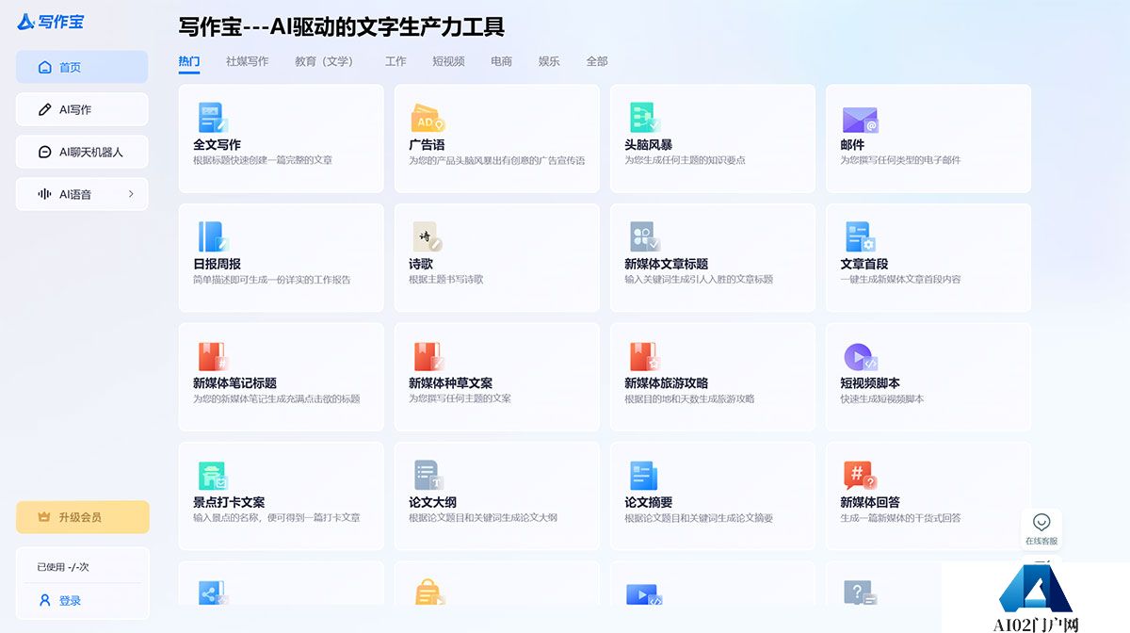Click the 已使用 -/-次 usage text
The height and width of the screenshot is (633, 1130).
63,567
